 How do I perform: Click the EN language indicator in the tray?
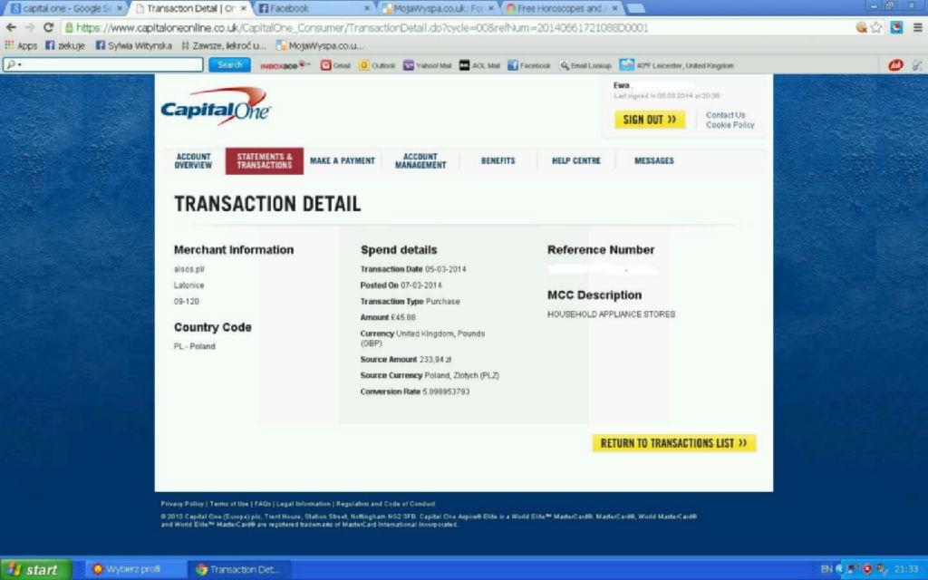click(826, 569)
